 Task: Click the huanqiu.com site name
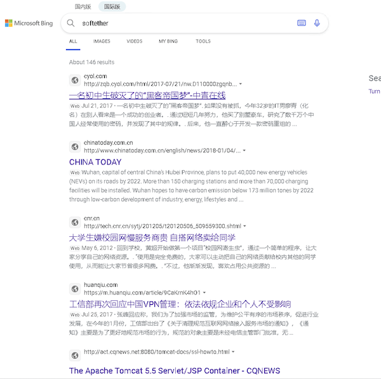coord(100,285)
